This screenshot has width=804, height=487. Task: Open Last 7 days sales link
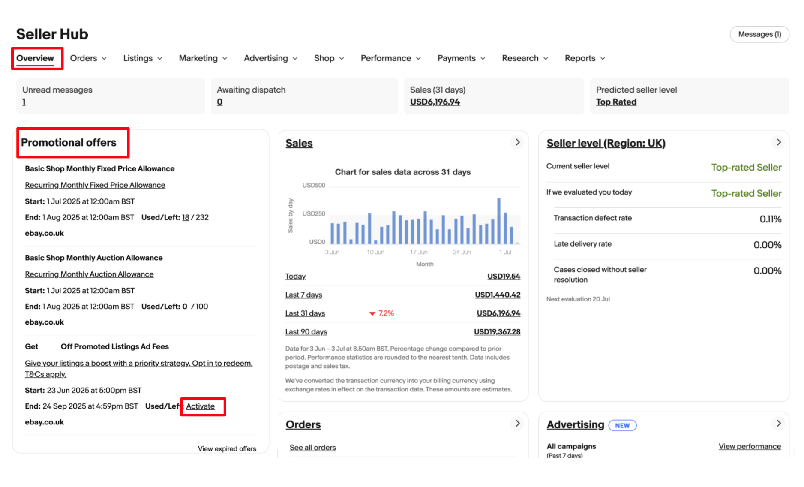click(x=303, y=295)
